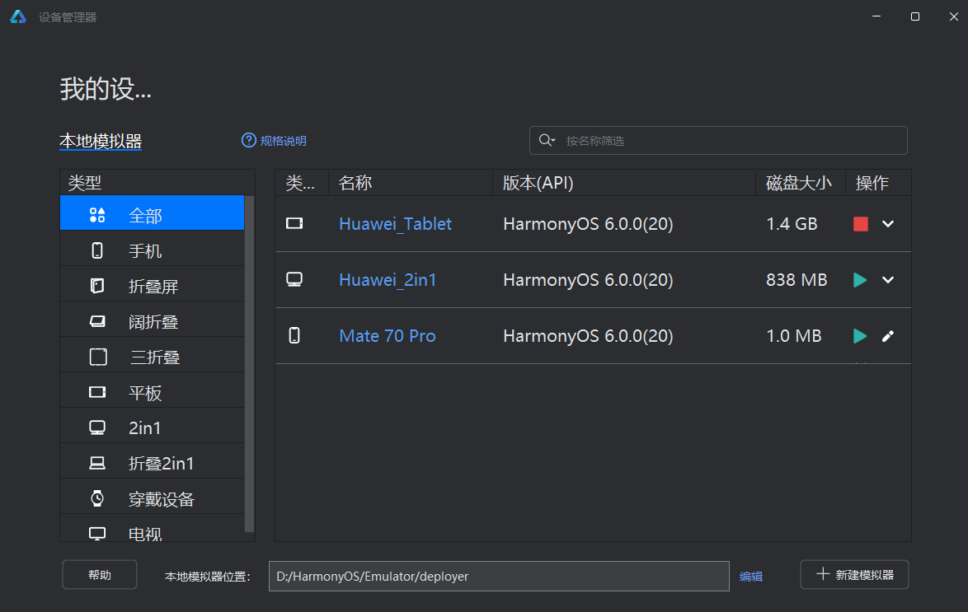Select HarmonyOS version in Huawei_Tablet row
The width and height of the screenshot is (968, 612).
[589, 224]
